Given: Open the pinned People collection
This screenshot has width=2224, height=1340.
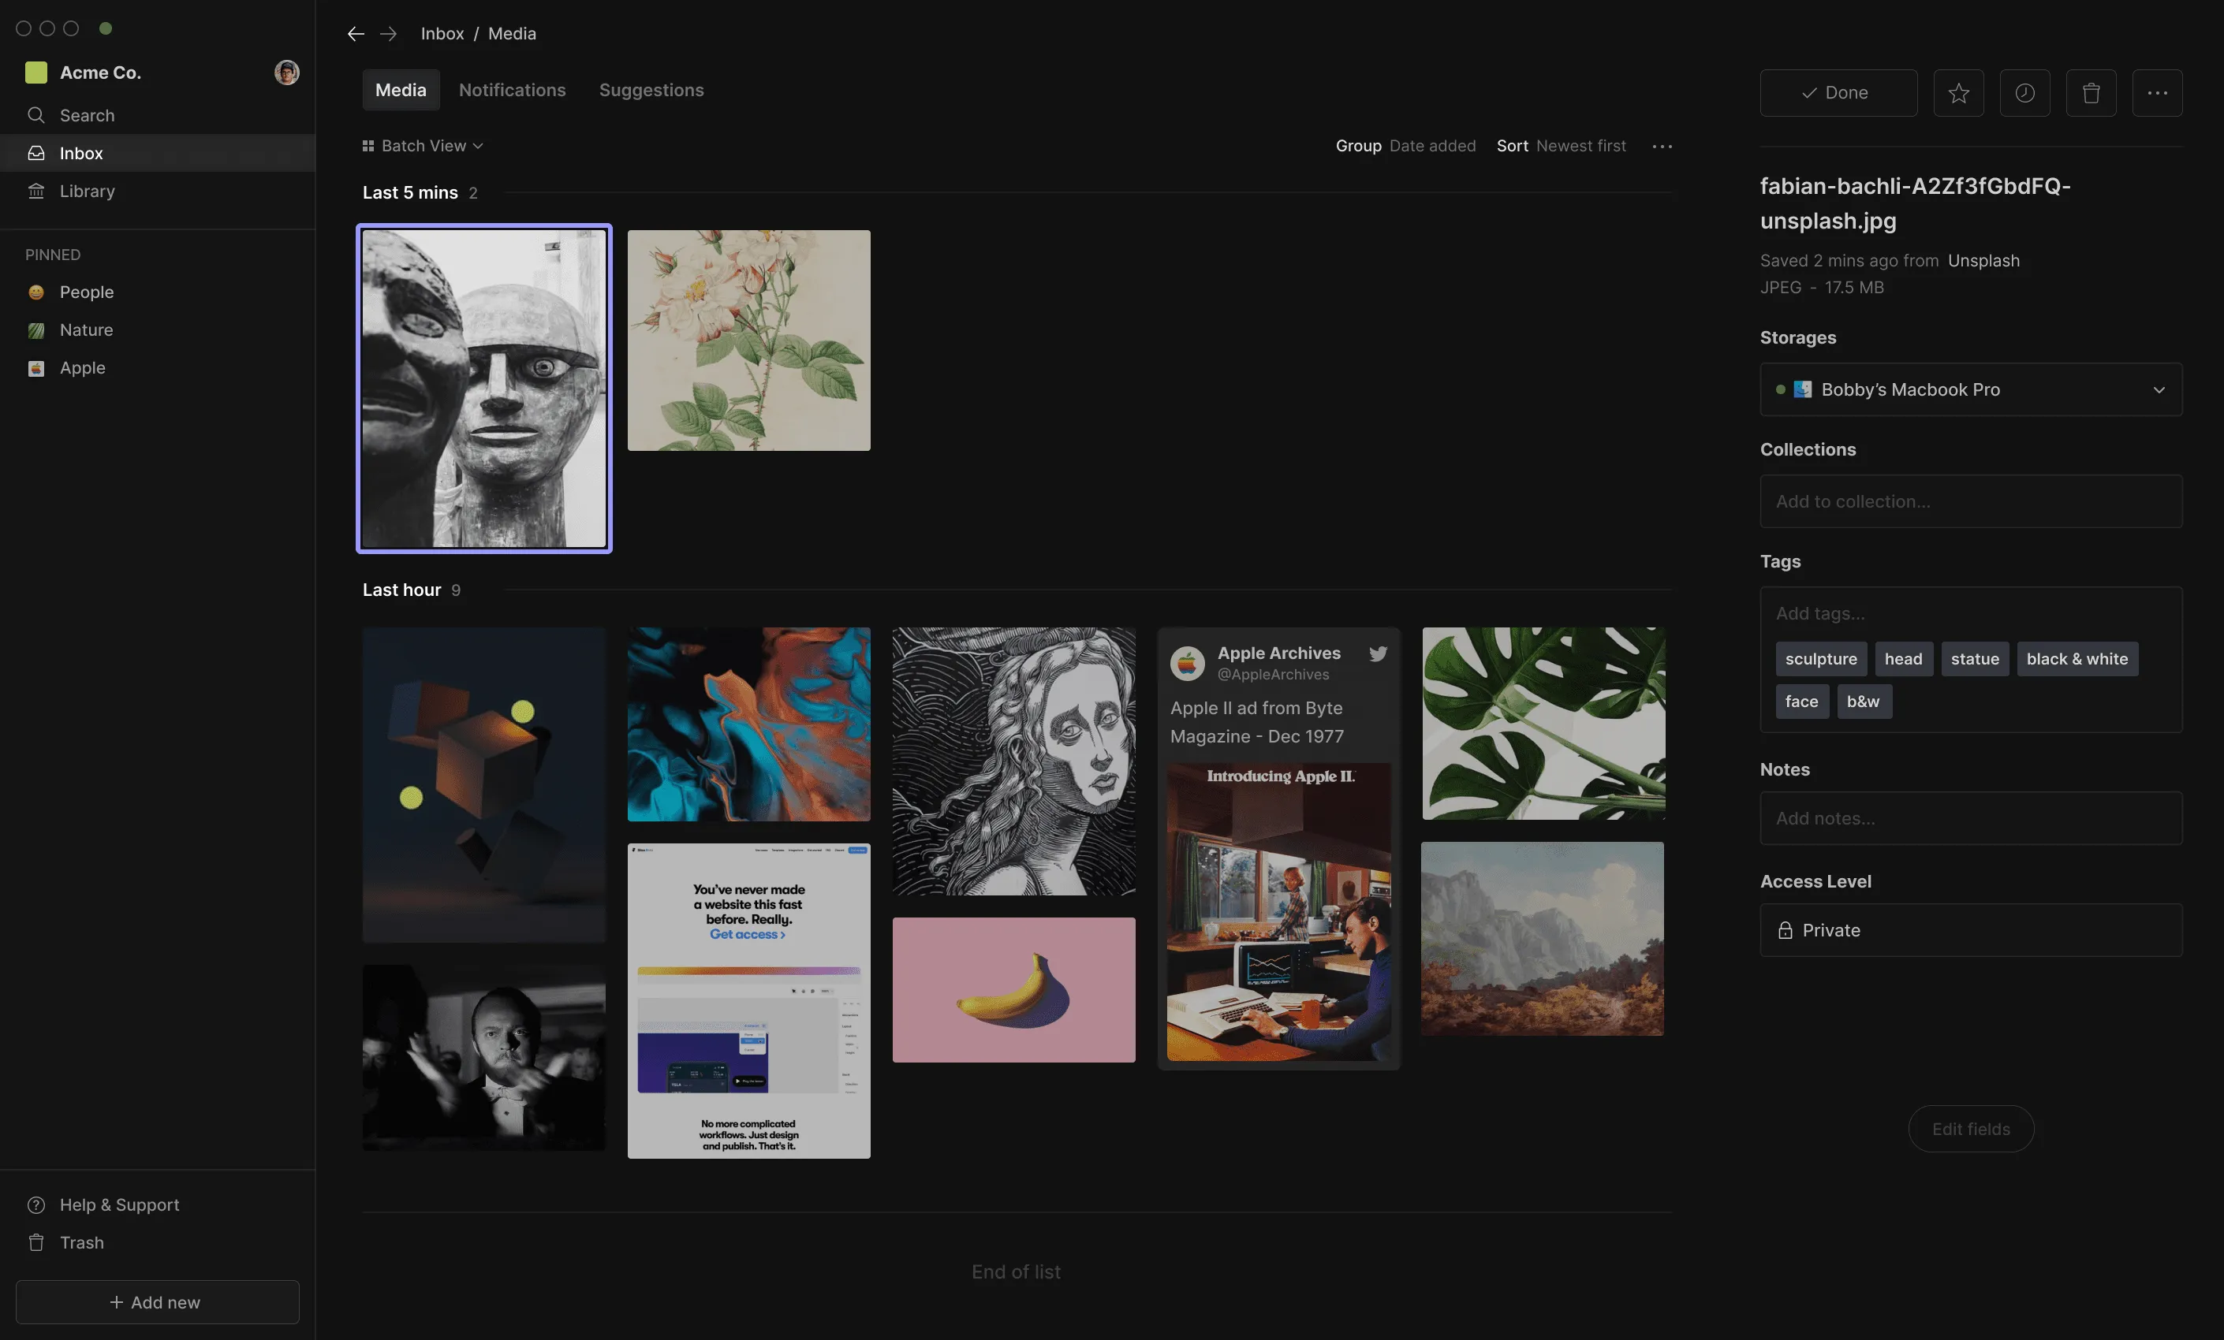Looking at the screenshot, I should pyautogui.click(x=158, y=292).
